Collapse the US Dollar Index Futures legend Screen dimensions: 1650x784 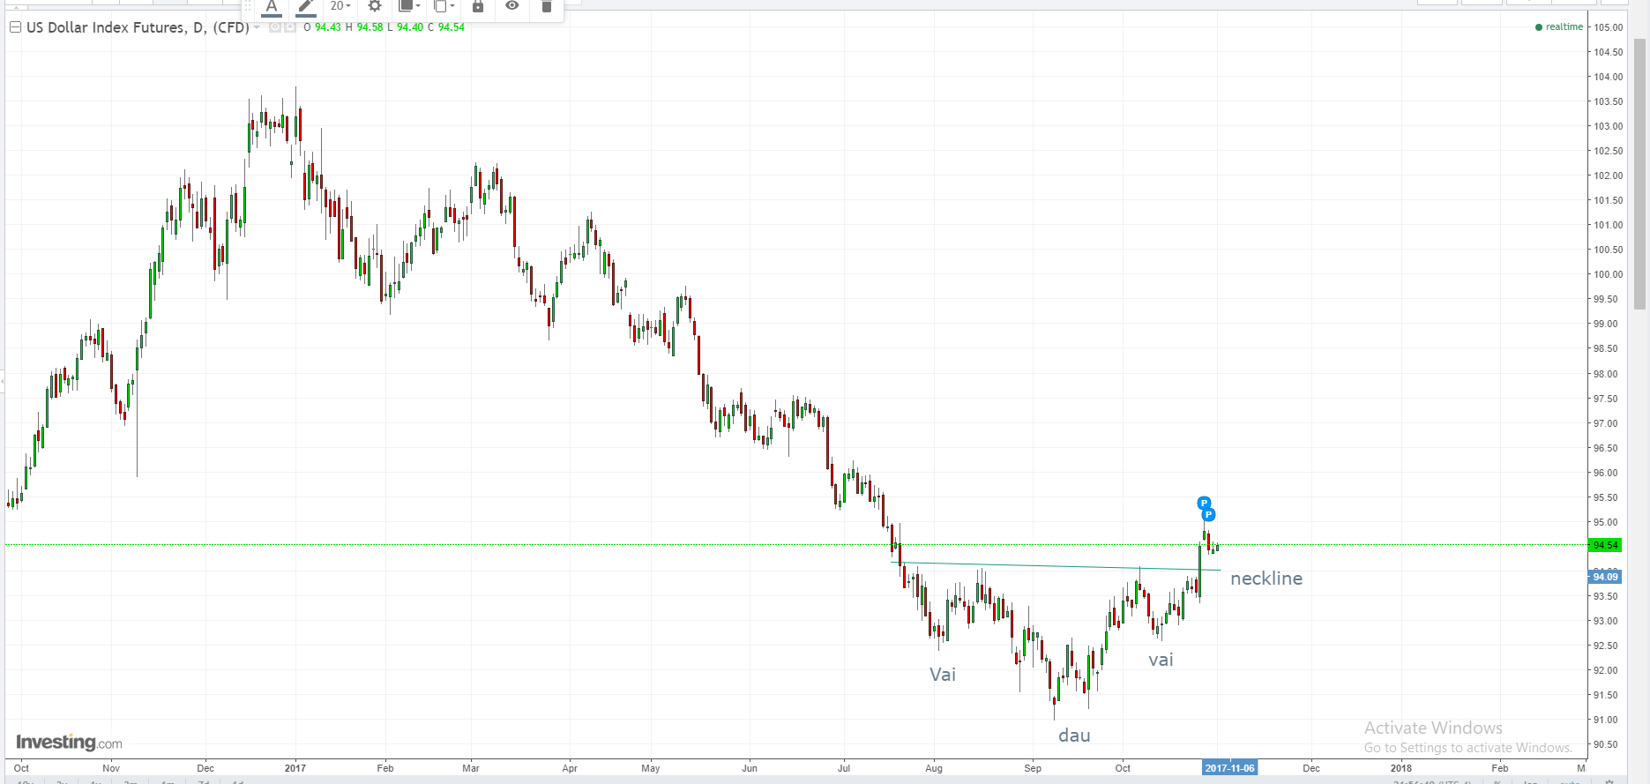[15, 27]
